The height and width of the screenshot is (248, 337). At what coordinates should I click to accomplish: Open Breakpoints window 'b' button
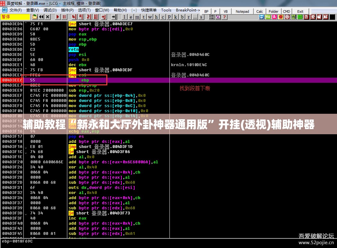click(182, 17)
